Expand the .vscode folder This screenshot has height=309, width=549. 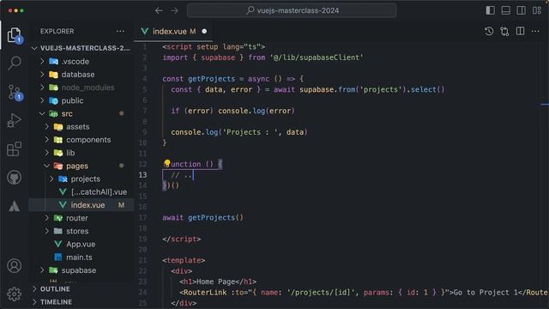pos(81,61)
